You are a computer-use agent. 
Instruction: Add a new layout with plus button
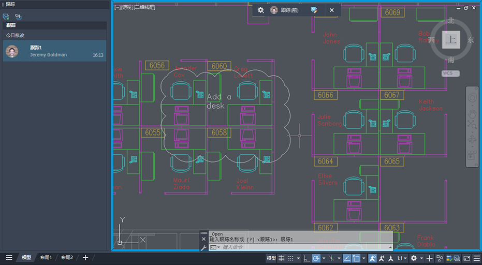(86, 258)
